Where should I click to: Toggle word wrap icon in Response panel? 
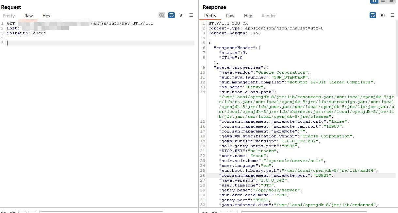373,15
